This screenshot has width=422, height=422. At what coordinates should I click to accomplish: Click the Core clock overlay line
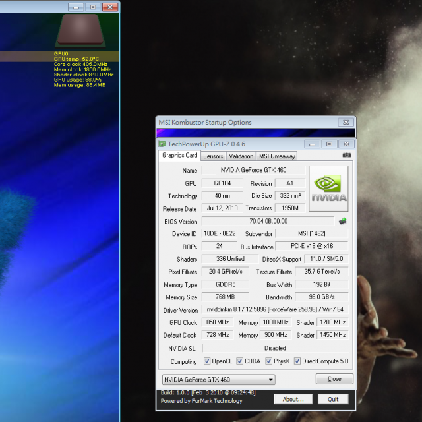(80, 65)
